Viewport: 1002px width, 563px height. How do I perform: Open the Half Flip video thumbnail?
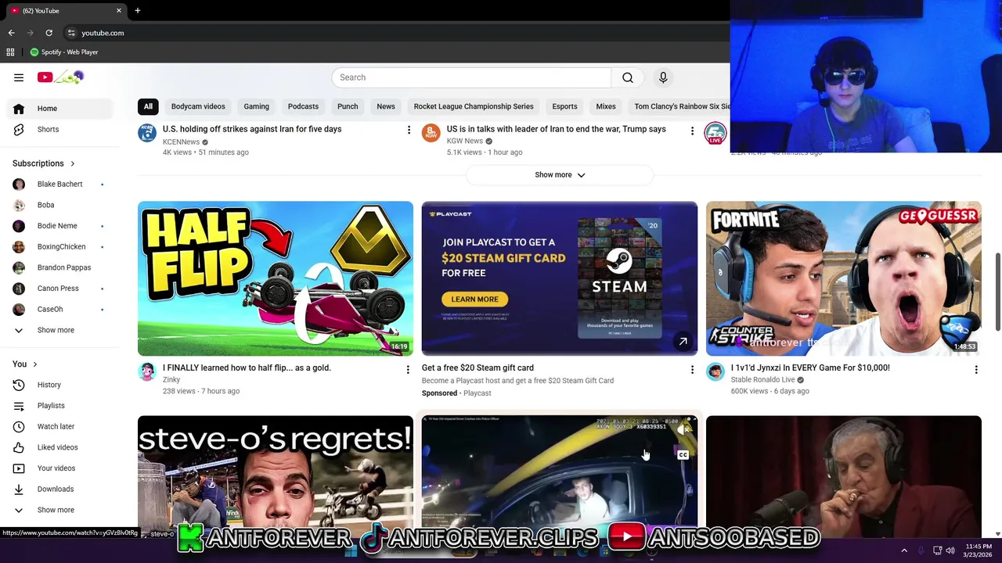(x=276, y=278)
